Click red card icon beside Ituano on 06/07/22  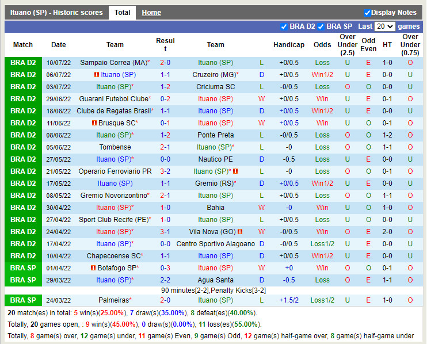click(97, 75)
